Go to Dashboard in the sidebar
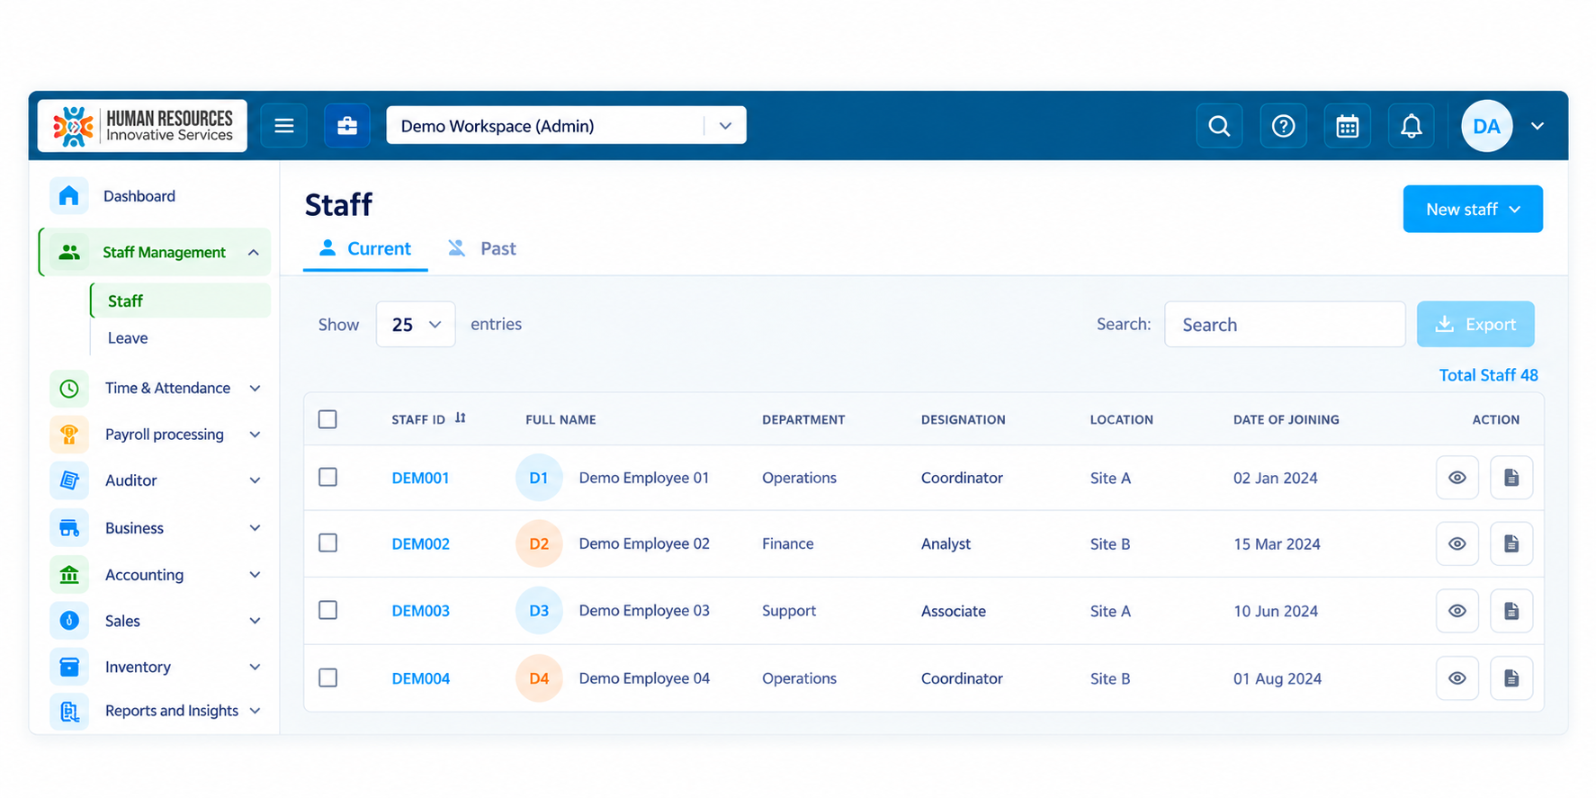The image size is (1596, 798). [x=139, y=196]
